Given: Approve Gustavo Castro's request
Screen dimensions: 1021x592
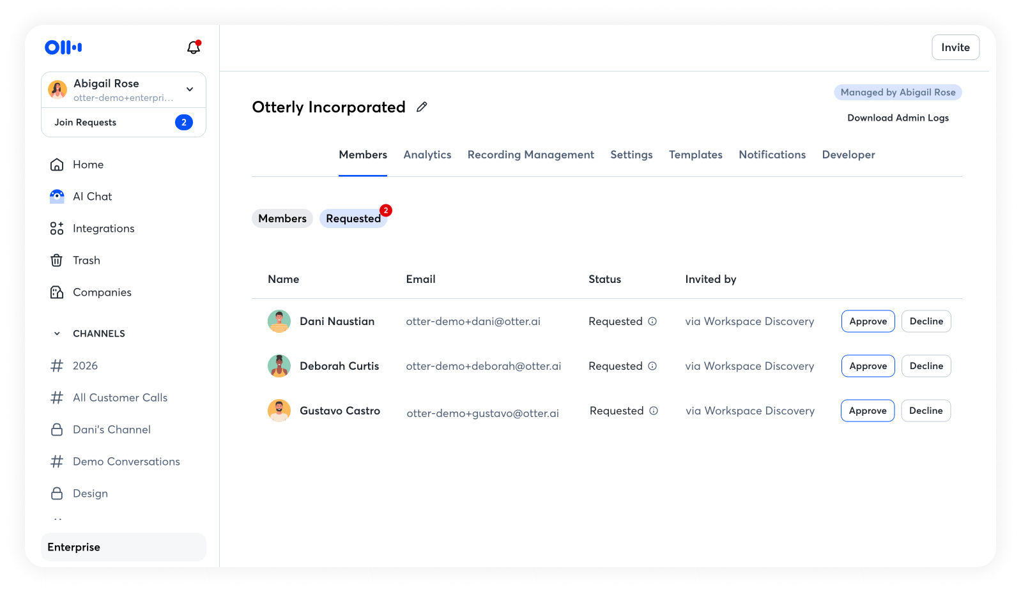Looking at the screenshot, I should point(868,411).
